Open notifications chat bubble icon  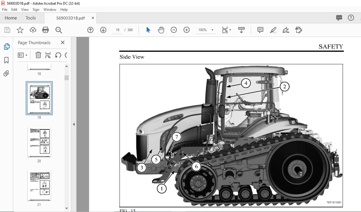tap(339, 18)
